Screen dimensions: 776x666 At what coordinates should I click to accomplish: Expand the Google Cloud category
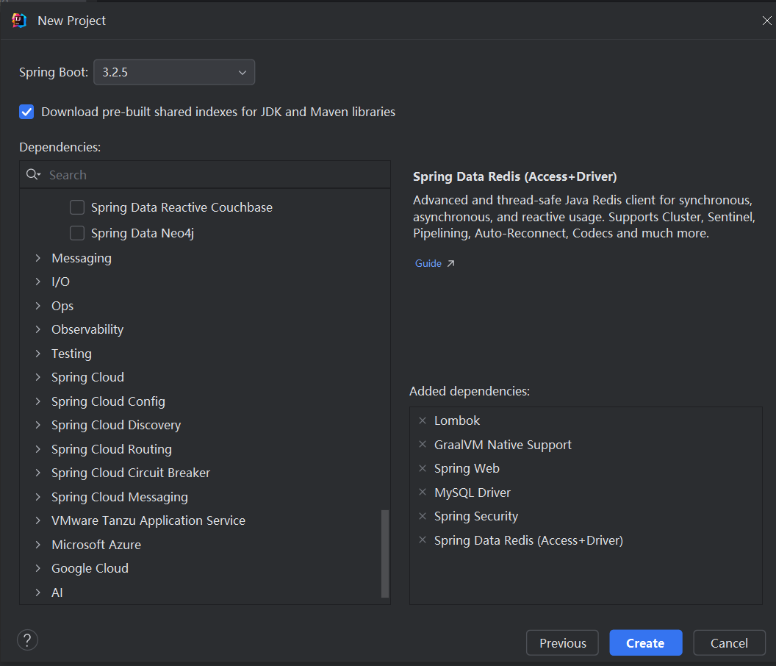click(38, 568)
